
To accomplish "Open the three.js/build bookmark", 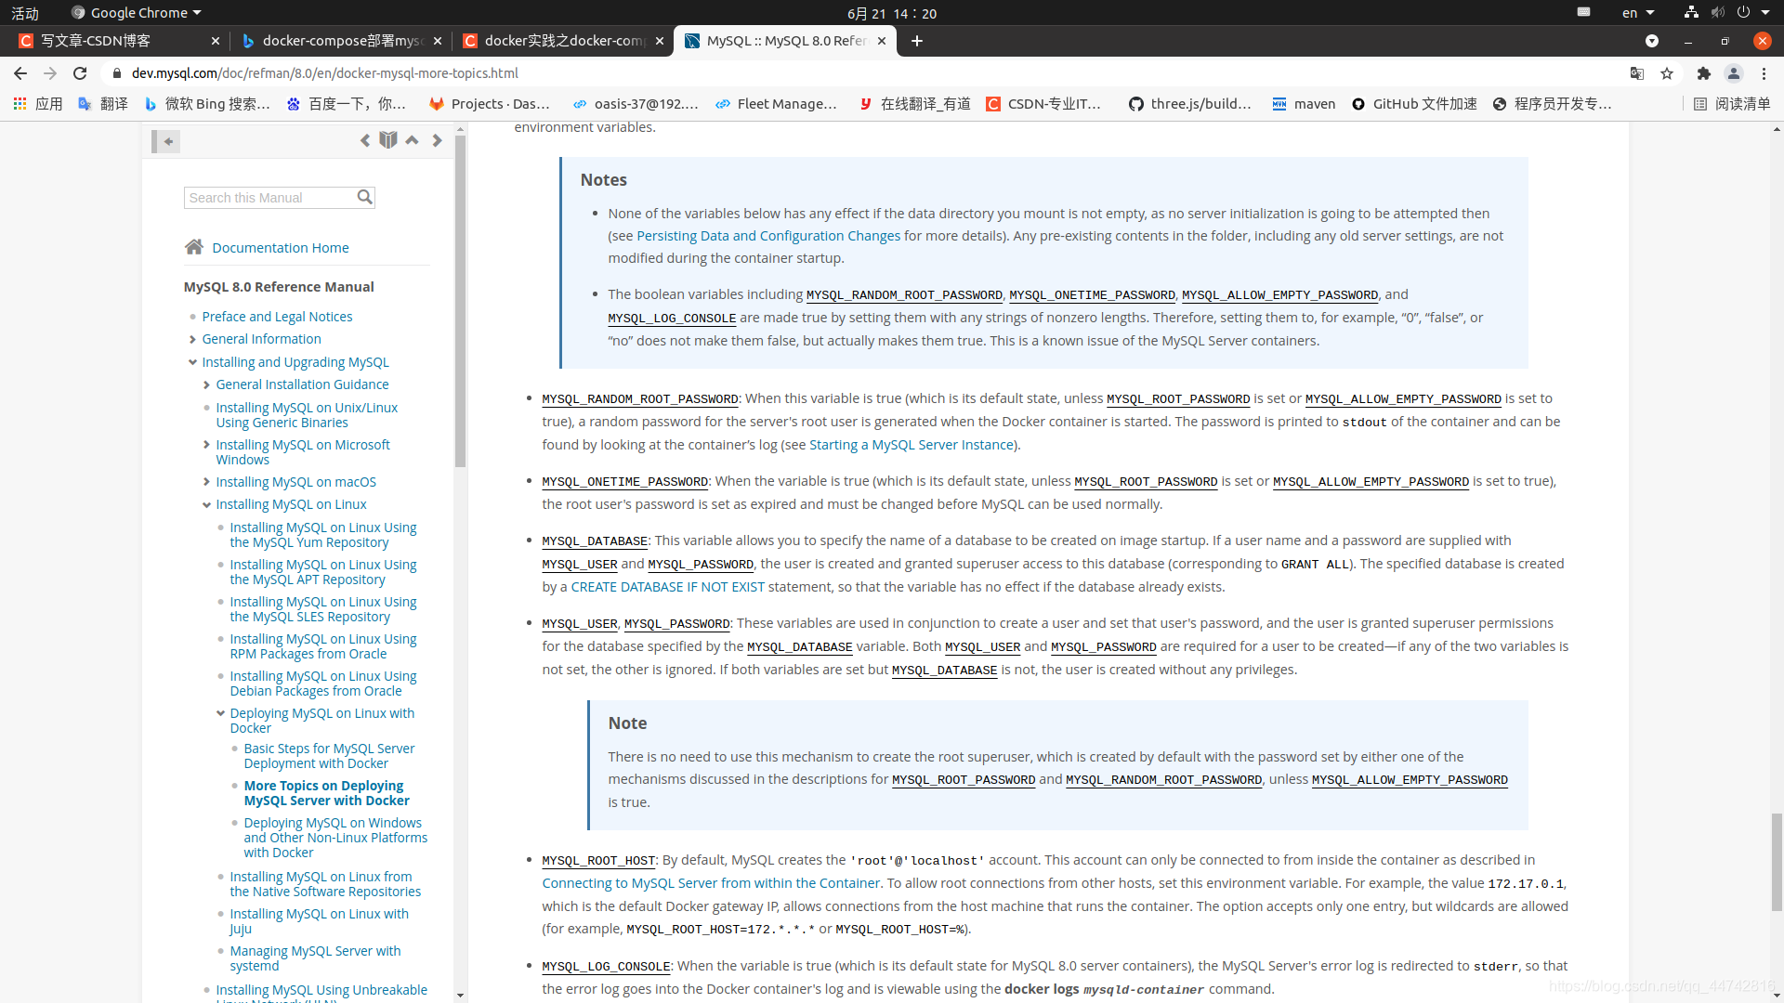I will click(x=1189, y=104).
